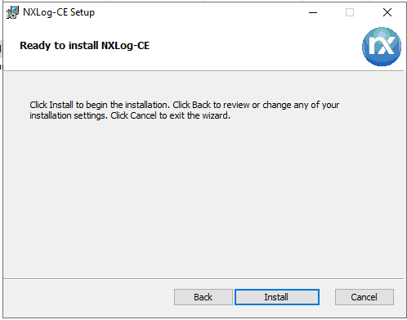
Task: Click the separator line above the buttons
Action: pyautogui.click(x=203, y=278)
